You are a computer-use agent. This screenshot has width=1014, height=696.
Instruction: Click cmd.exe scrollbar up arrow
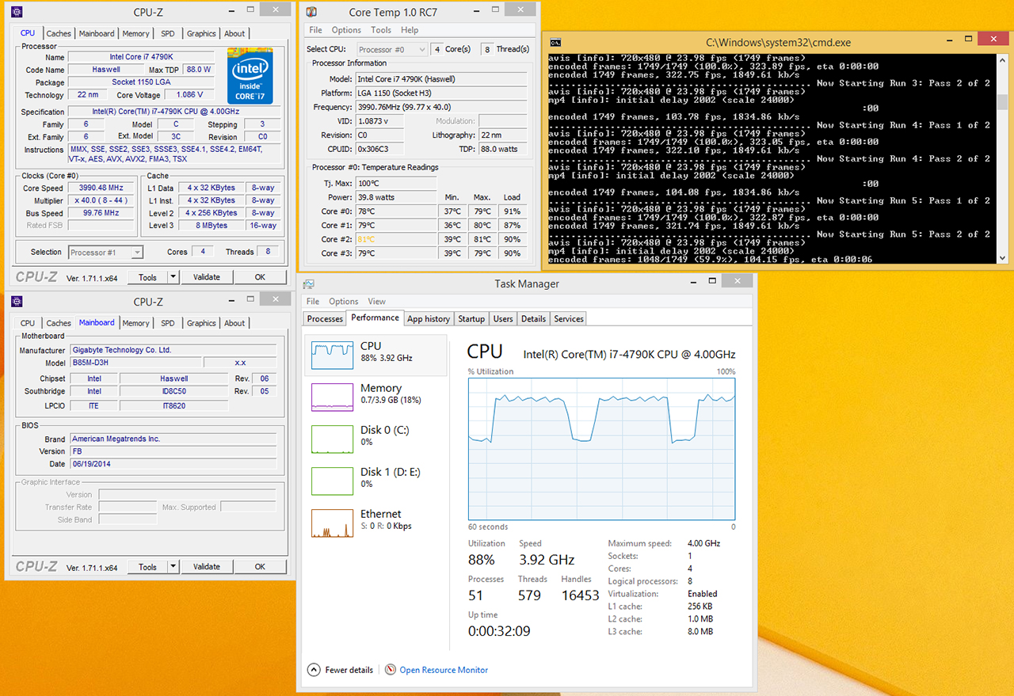pyautogui.click(x=1002, y=60)
